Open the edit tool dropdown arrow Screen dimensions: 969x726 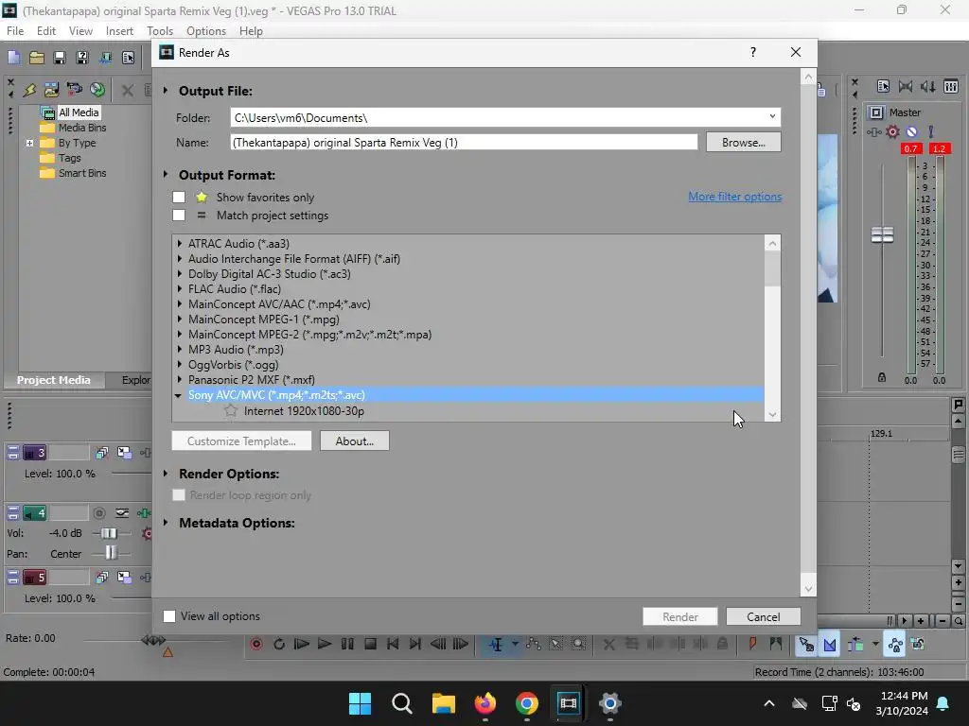click(x=514, y=645)
